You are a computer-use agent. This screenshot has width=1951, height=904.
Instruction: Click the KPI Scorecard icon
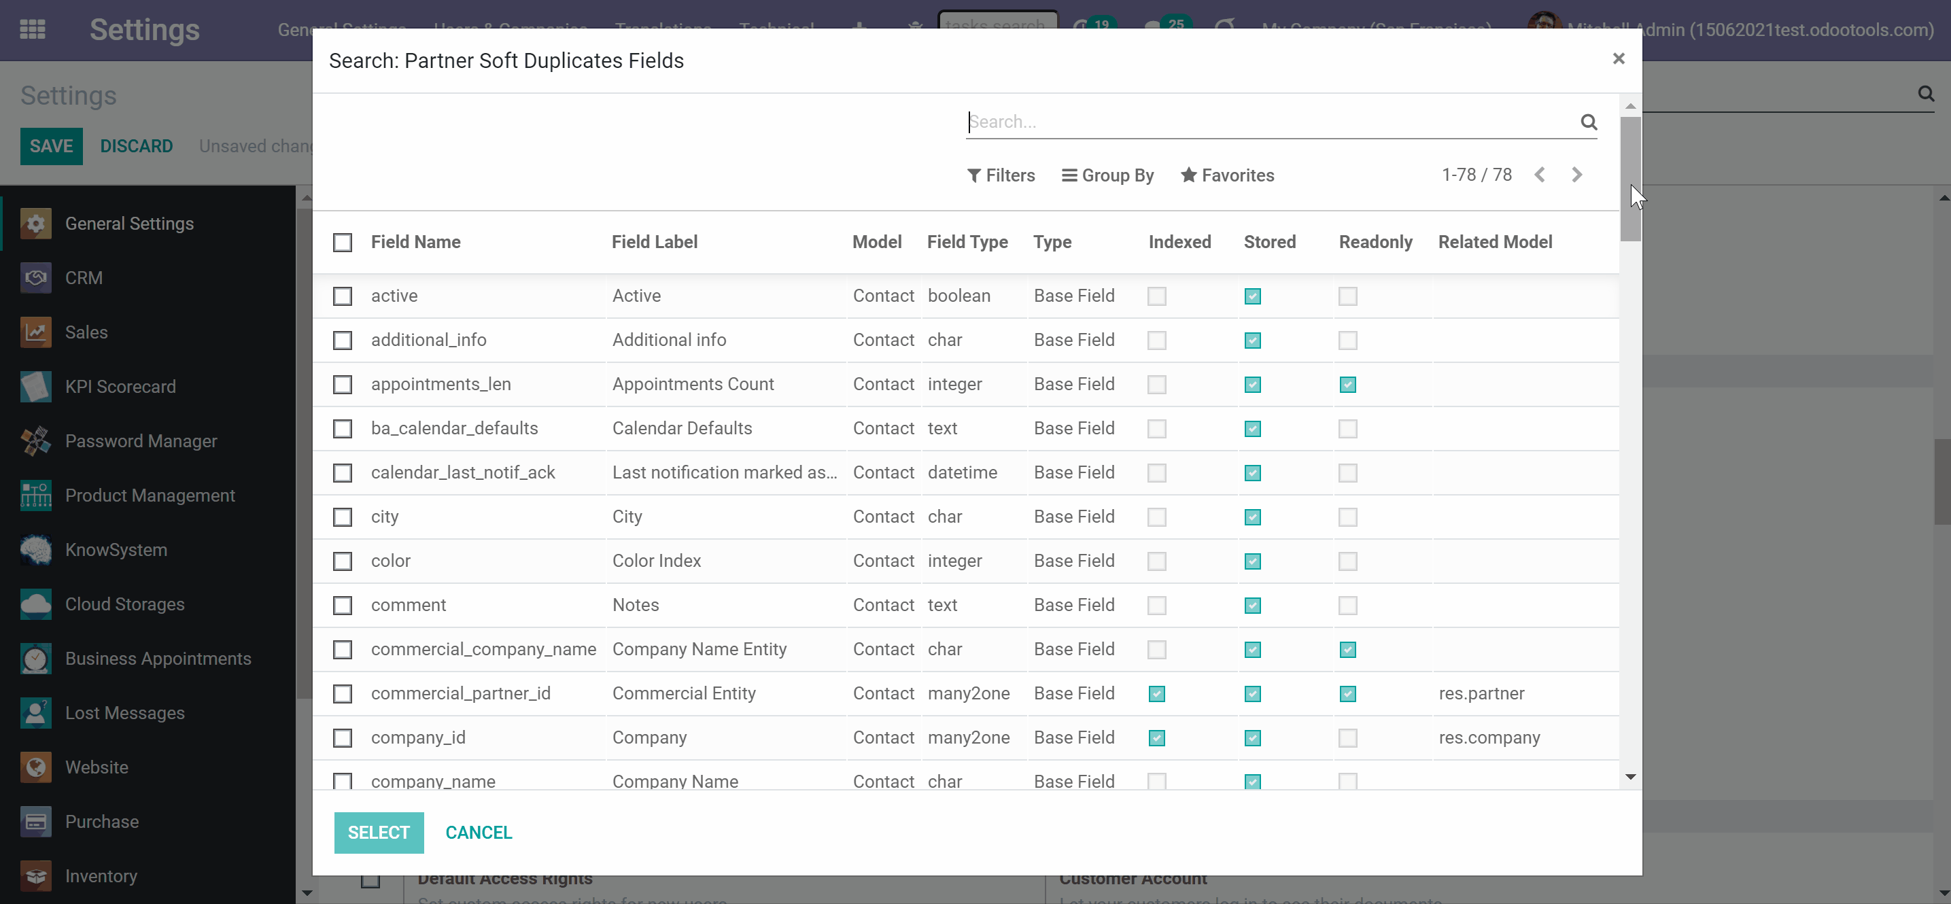[x=35, y=387]
